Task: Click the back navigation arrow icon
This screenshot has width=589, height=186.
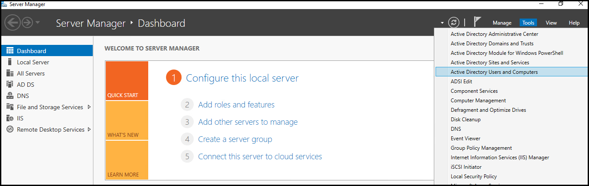Action: (13, 22)
